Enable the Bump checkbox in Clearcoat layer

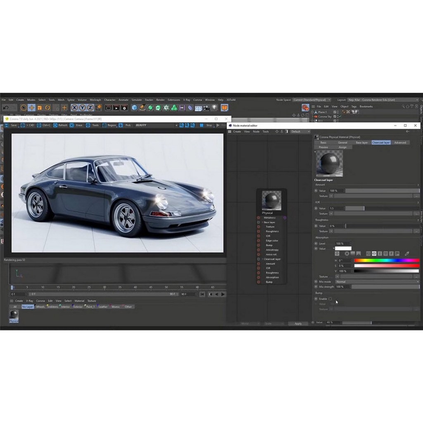[x=330, y=299]
